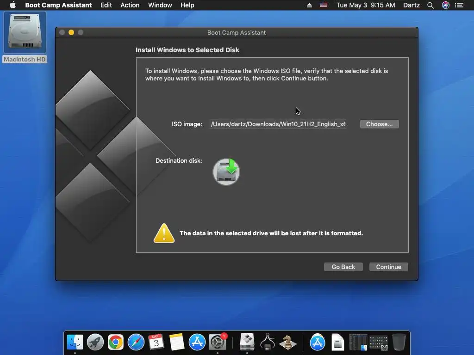Open Spotlight search magnifier icon
Screen dimensions: 474x355
tap(430, 5)
